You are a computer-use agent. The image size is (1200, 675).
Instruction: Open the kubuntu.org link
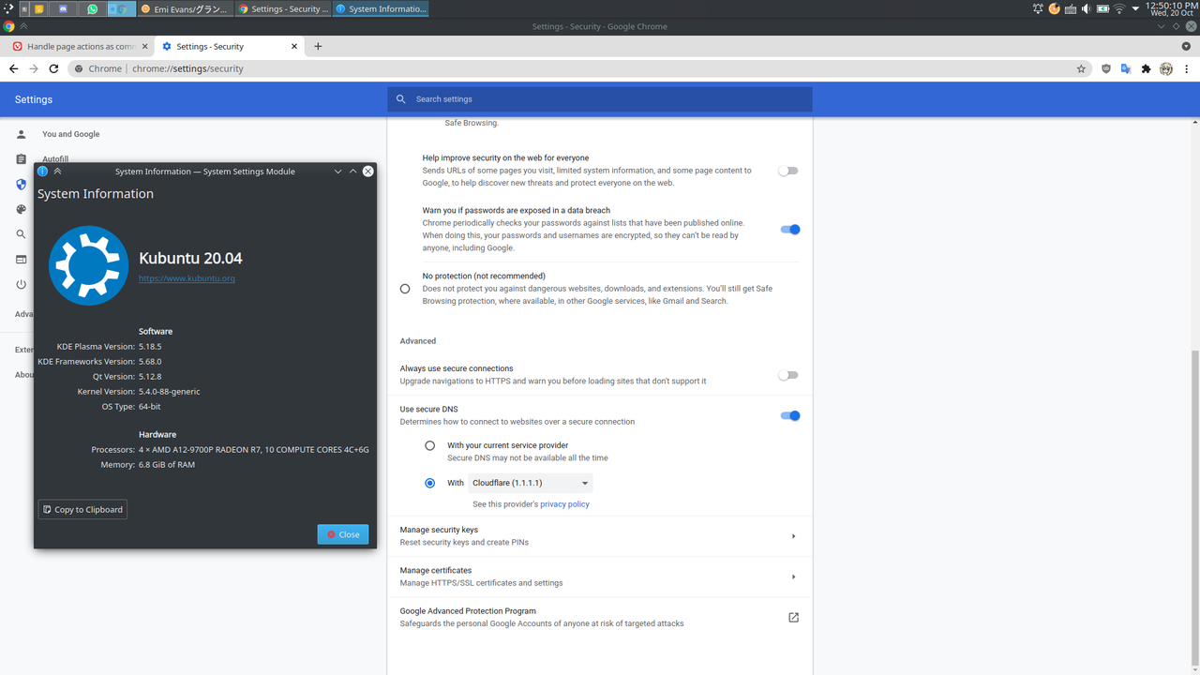click(187, 278)
